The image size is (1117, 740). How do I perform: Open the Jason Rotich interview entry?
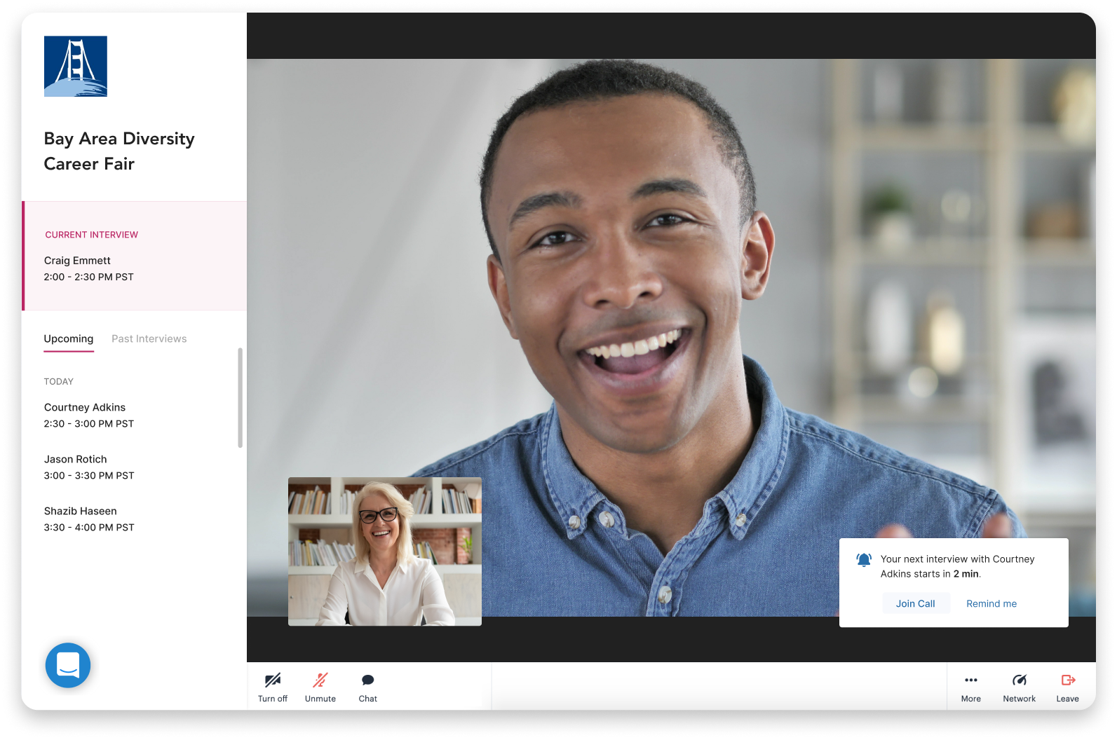(89, 467)
